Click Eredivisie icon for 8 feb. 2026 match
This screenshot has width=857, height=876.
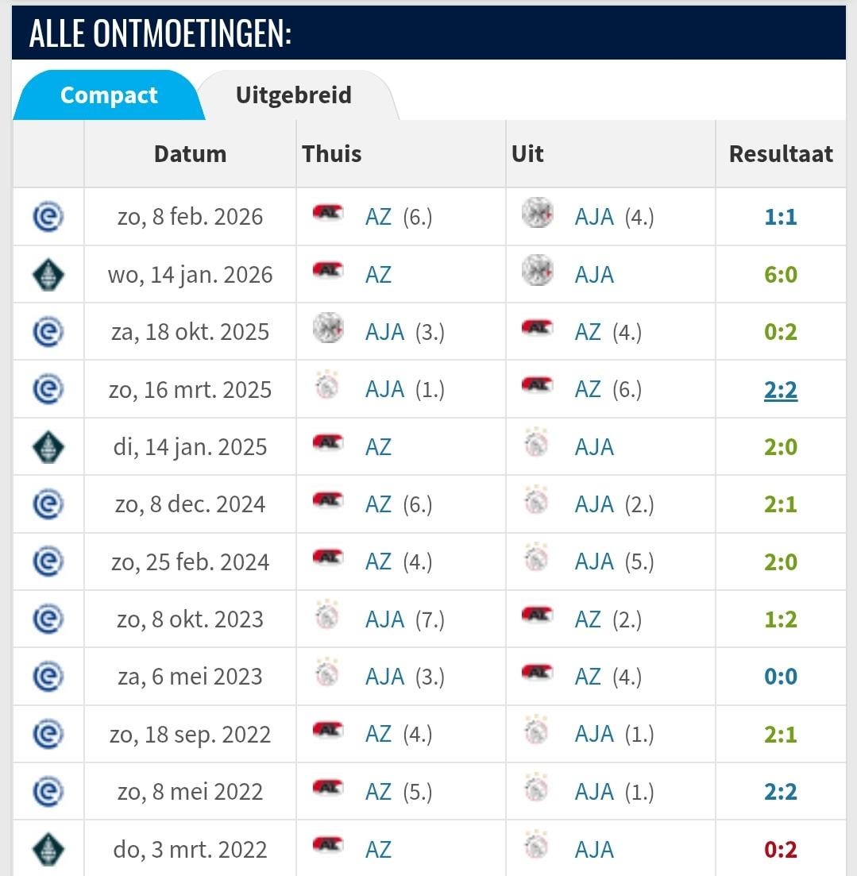pyautogui.click(x=48, y=217)
